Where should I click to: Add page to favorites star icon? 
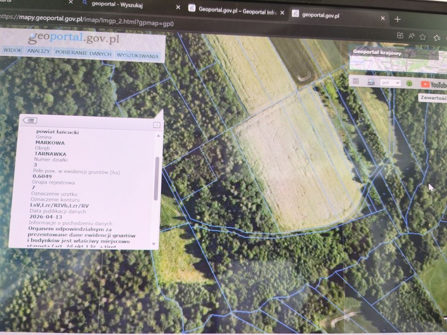click(x=423, y=37)
